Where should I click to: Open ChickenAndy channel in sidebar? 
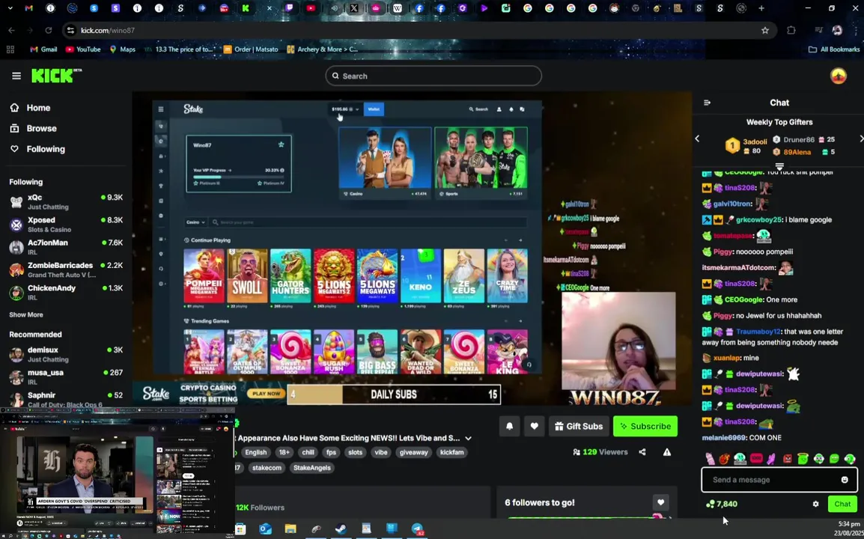pyautogui.click(x=66, y=292)
